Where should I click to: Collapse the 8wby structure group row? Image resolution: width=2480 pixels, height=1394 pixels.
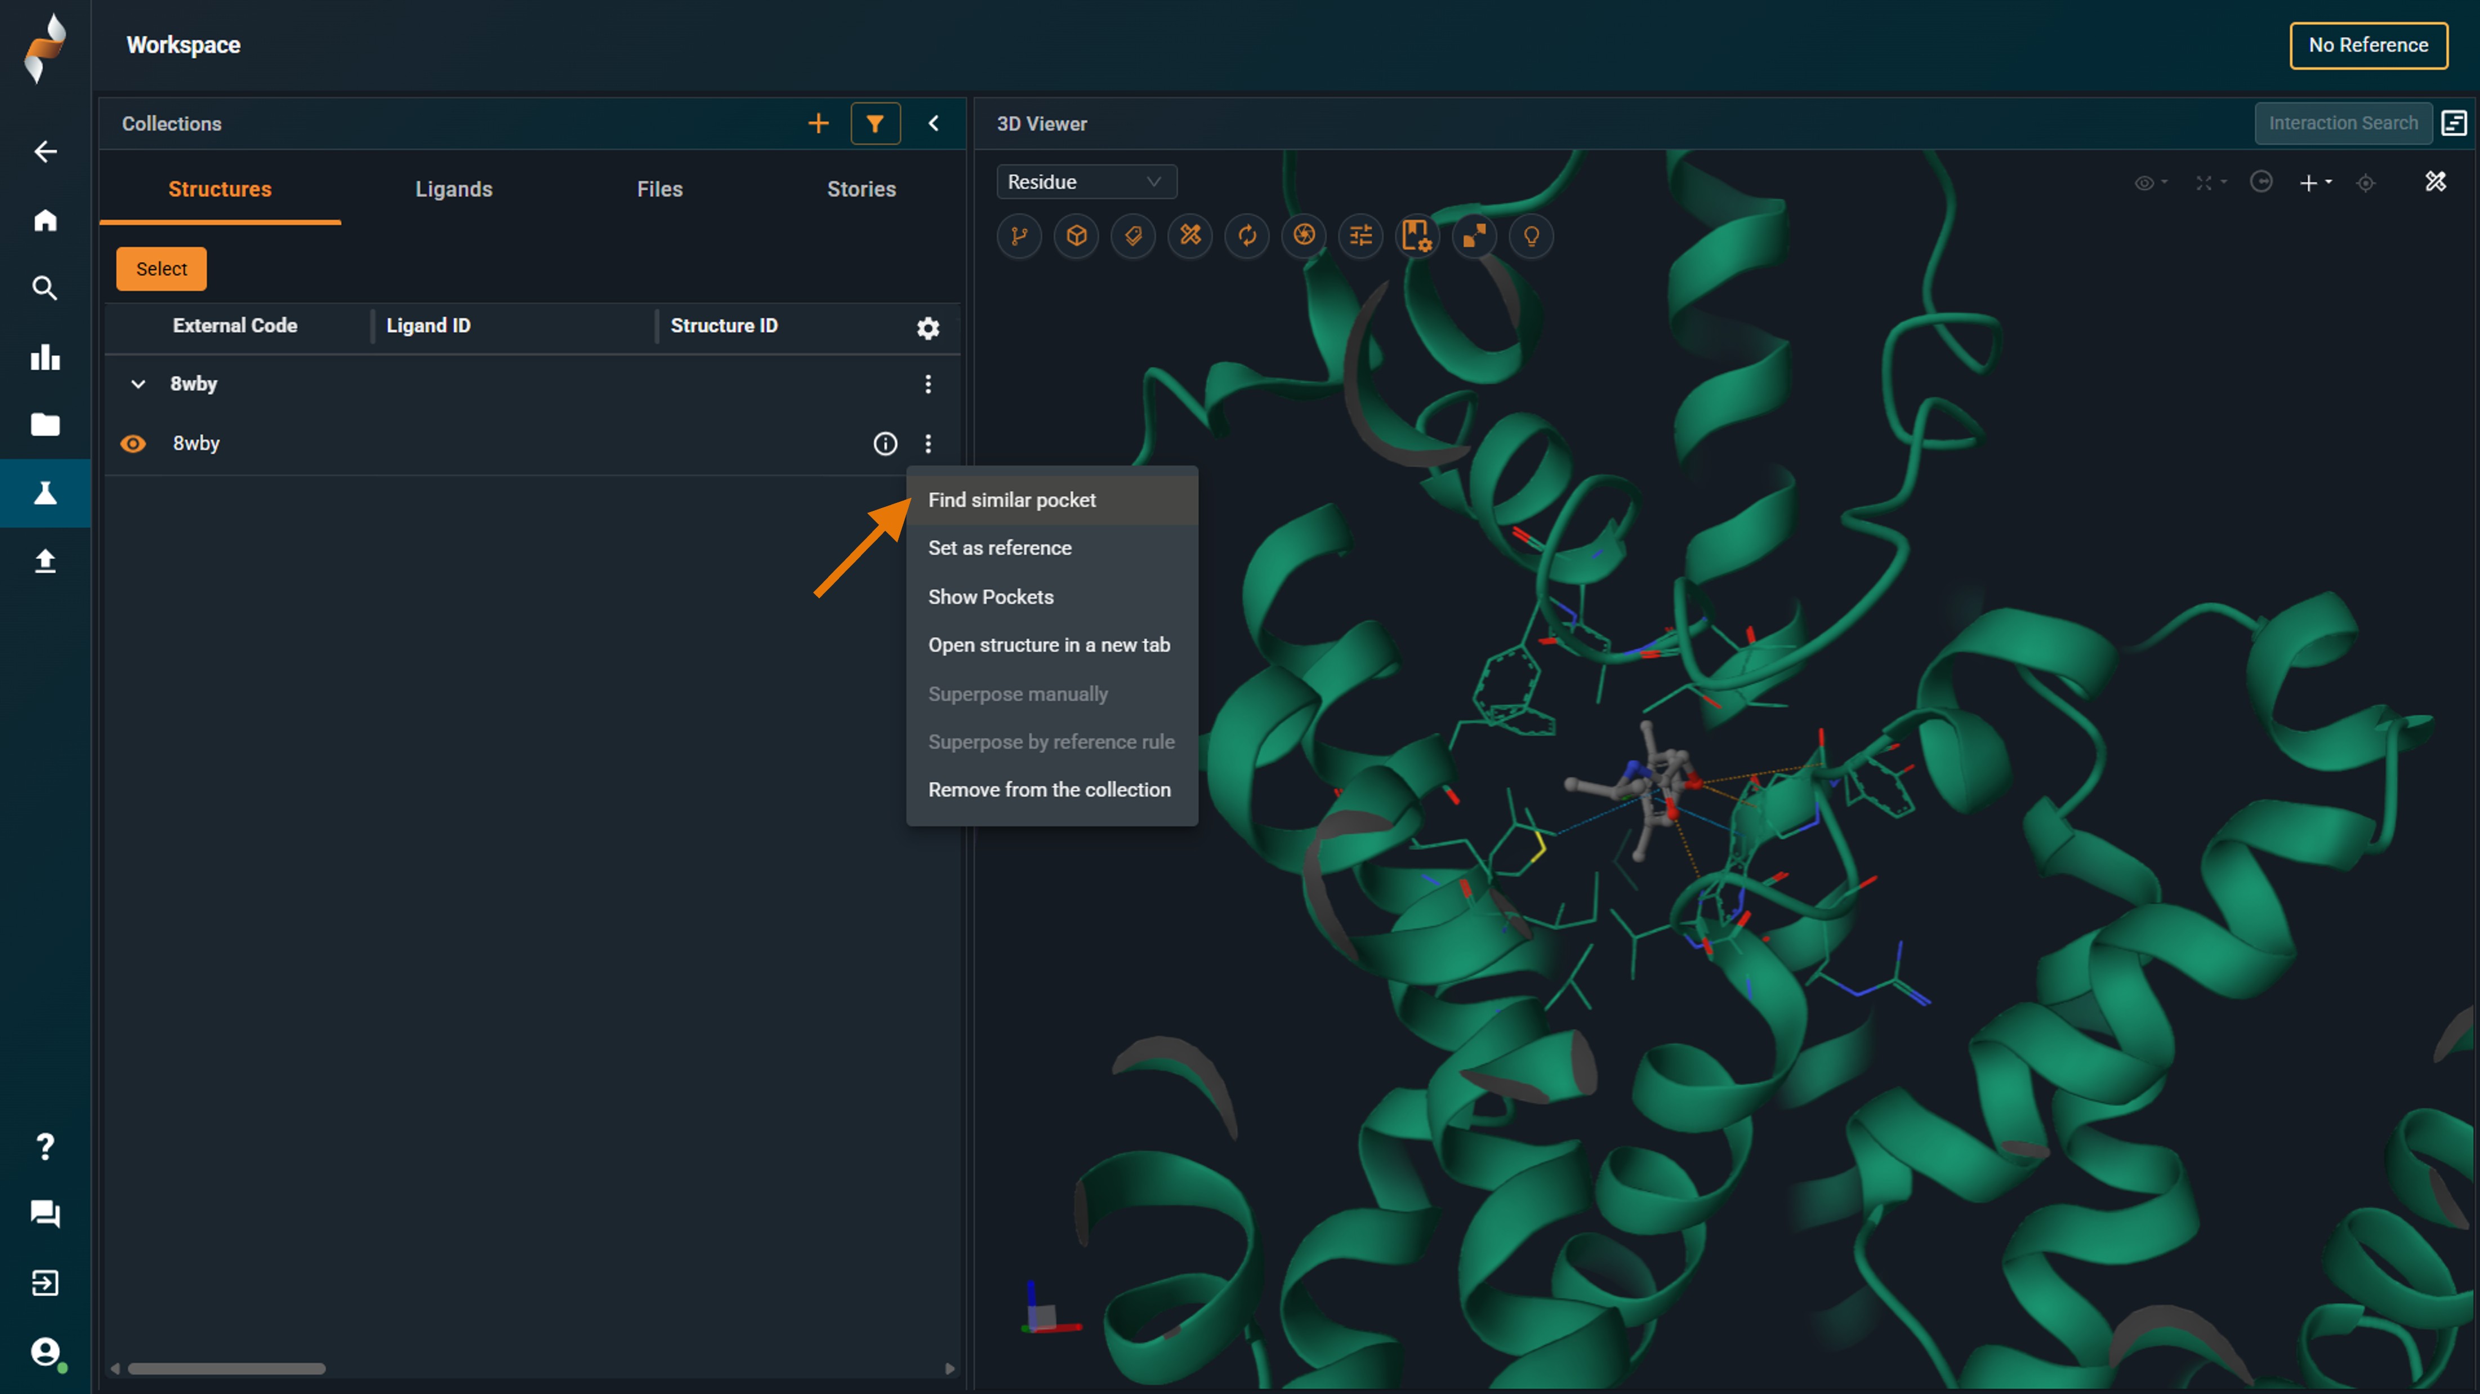tap(137, 383)
